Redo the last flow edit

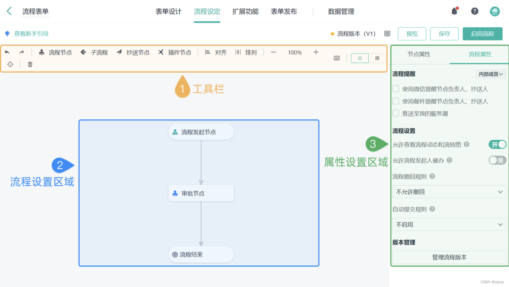click(x=22, y=52)
